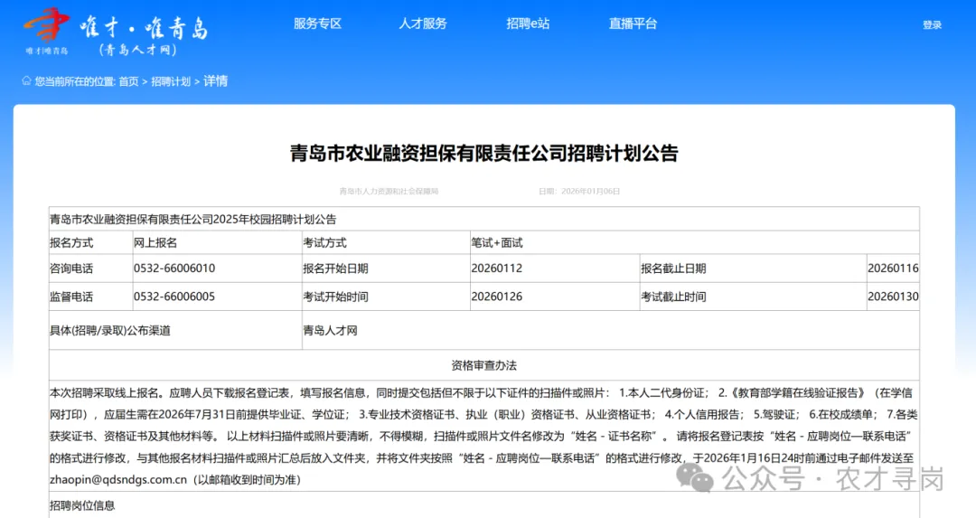The width and height of the screenshot is (976, 518).
Task: Click the source text 青岛市人力资源和社会保障局
Action: pyautogui.click(x=389, y=191)
